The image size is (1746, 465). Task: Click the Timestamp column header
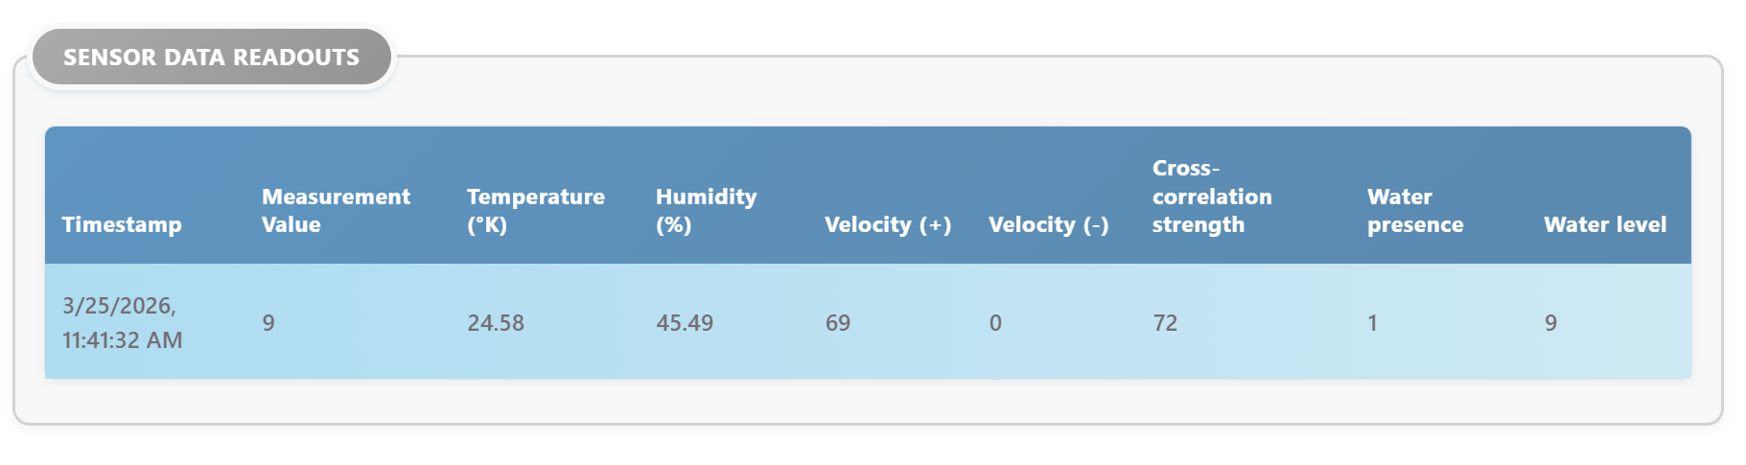(122, 224)
